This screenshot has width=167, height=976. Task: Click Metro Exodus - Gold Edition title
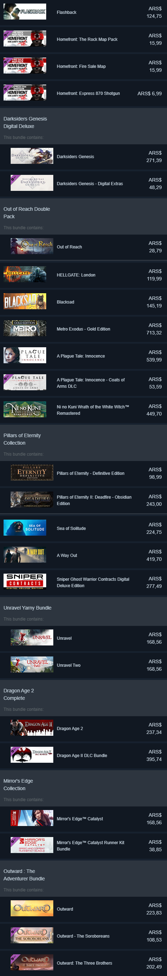(83, 329)
